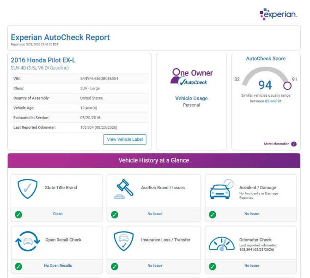The width and height of the screenshot is (310, 278).
Task: Click green checkmark beside No Open Recalls
Action: (x=18, y=266)
